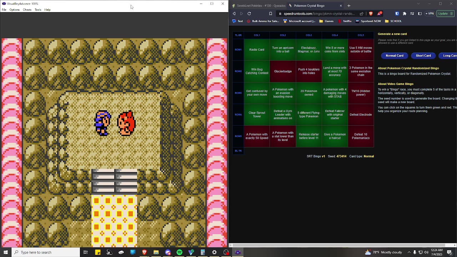Click the horizontal scrollbar of the bingo page
457x257 pixels.
338,245
